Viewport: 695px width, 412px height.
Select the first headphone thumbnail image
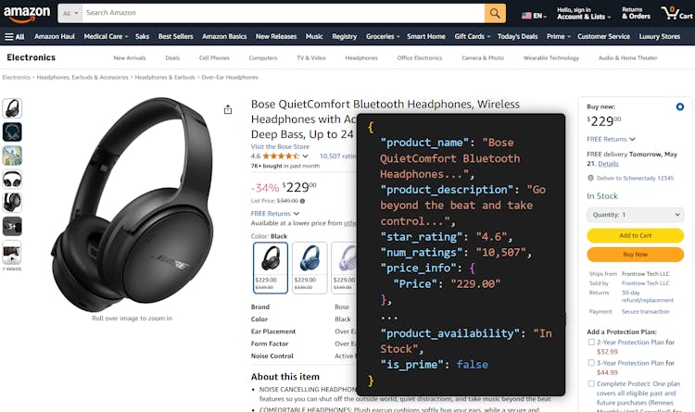pos(12,108)
